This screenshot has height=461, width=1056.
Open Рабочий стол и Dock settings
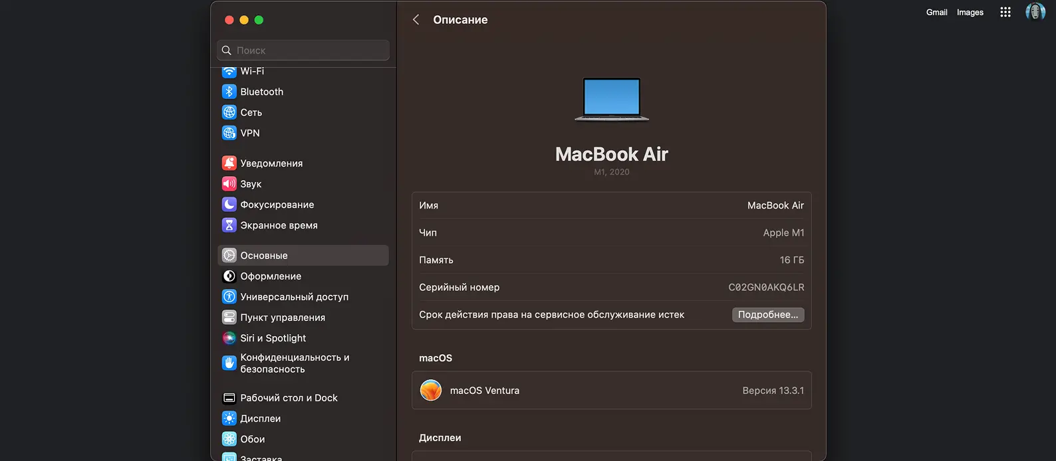(289, 398)
